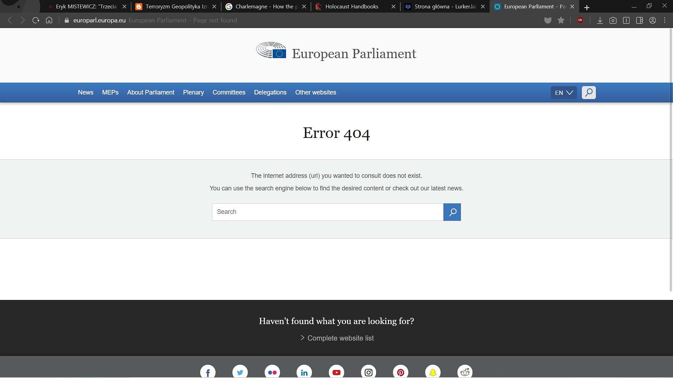Image resolution: width=673 pixels, height=378 pixels.
Task: Go to browser home page icon
Action: click(49, 20)
